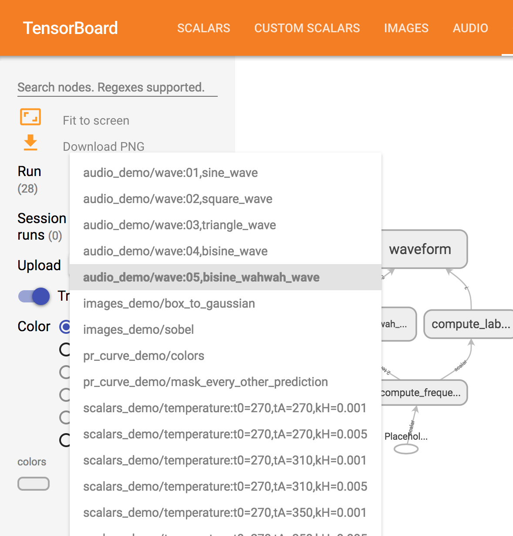513x536 pixels.
Task: Click the Placehol... ellipse node
Action: point(406,449)
